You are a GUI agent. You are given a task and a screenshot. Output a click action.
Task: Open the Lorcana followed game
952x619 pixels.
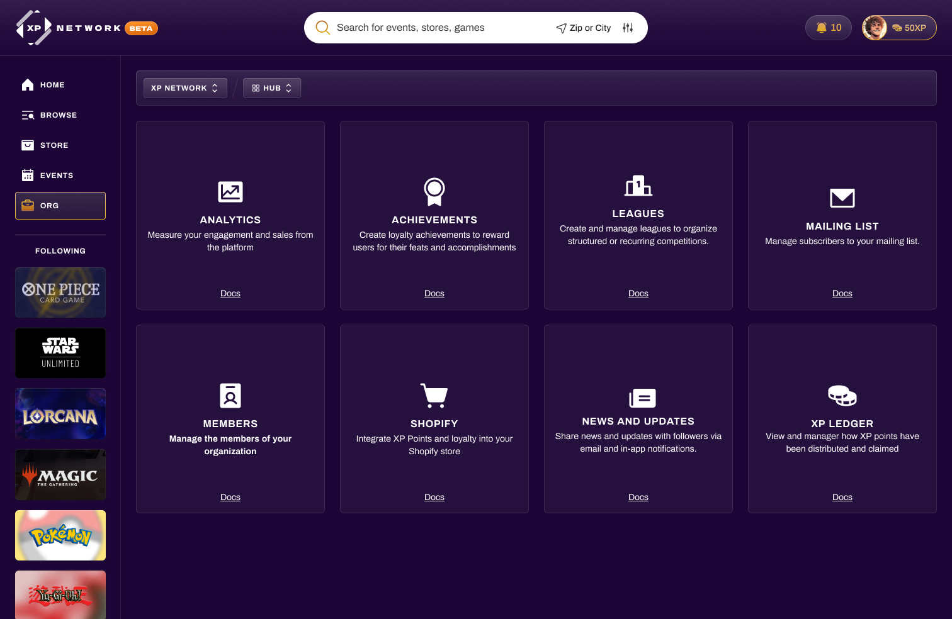coord(60,413)
